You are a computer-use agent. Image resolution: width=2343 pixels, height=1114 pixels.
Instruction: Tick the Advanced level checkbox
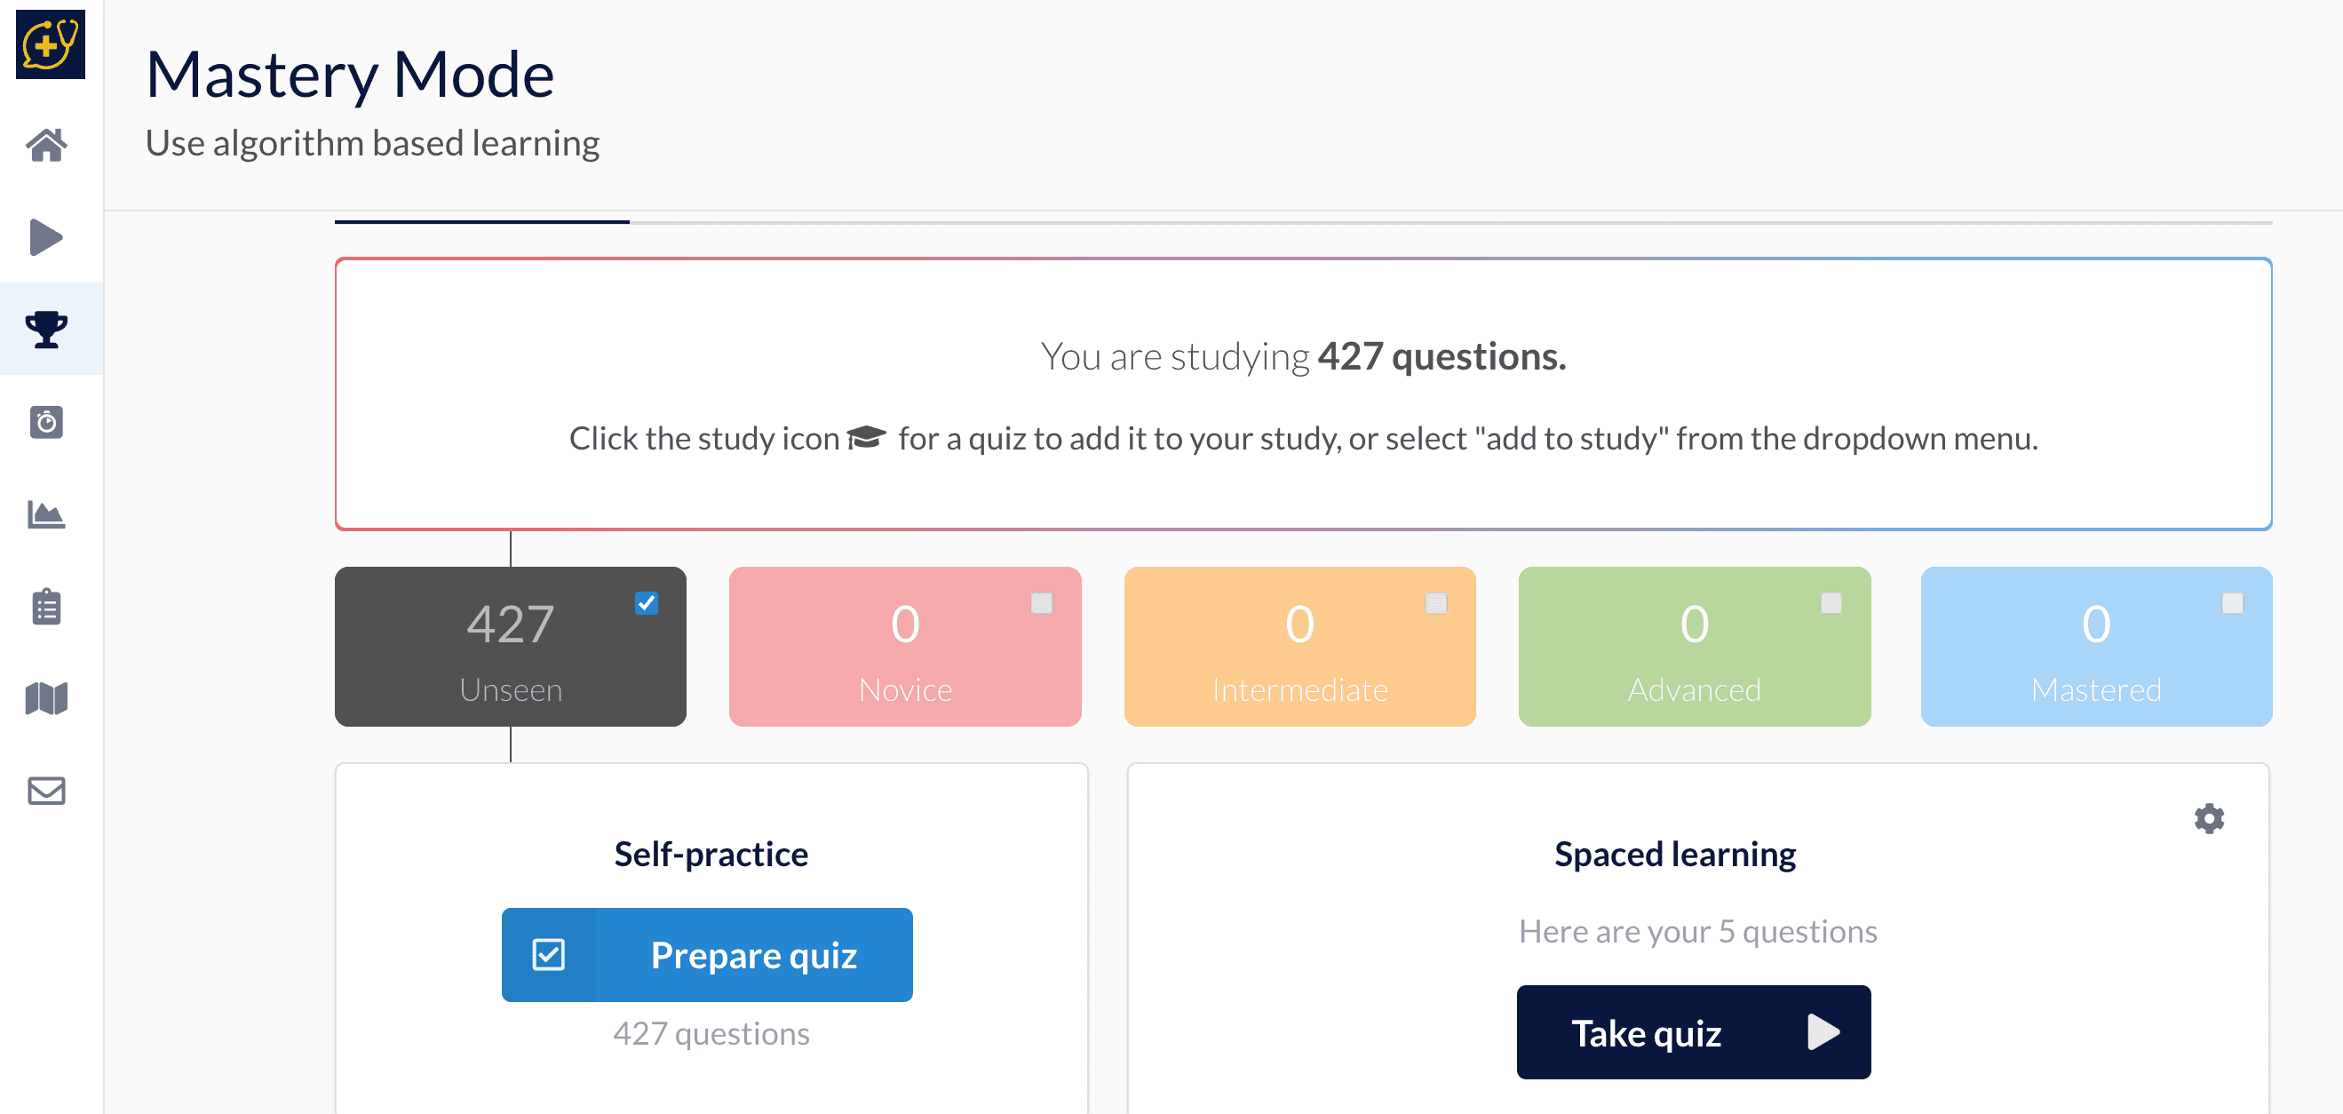(x=1830, y=603)
